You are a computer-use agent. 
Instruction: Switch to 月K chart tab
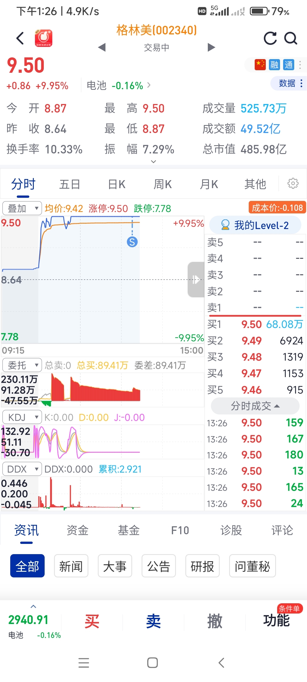(x=209, y=184)
